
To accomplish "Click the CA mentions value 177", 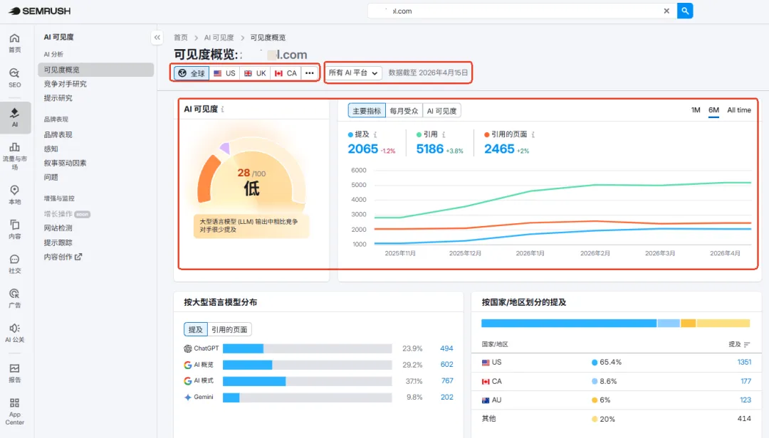I will (x=746, y=381).
